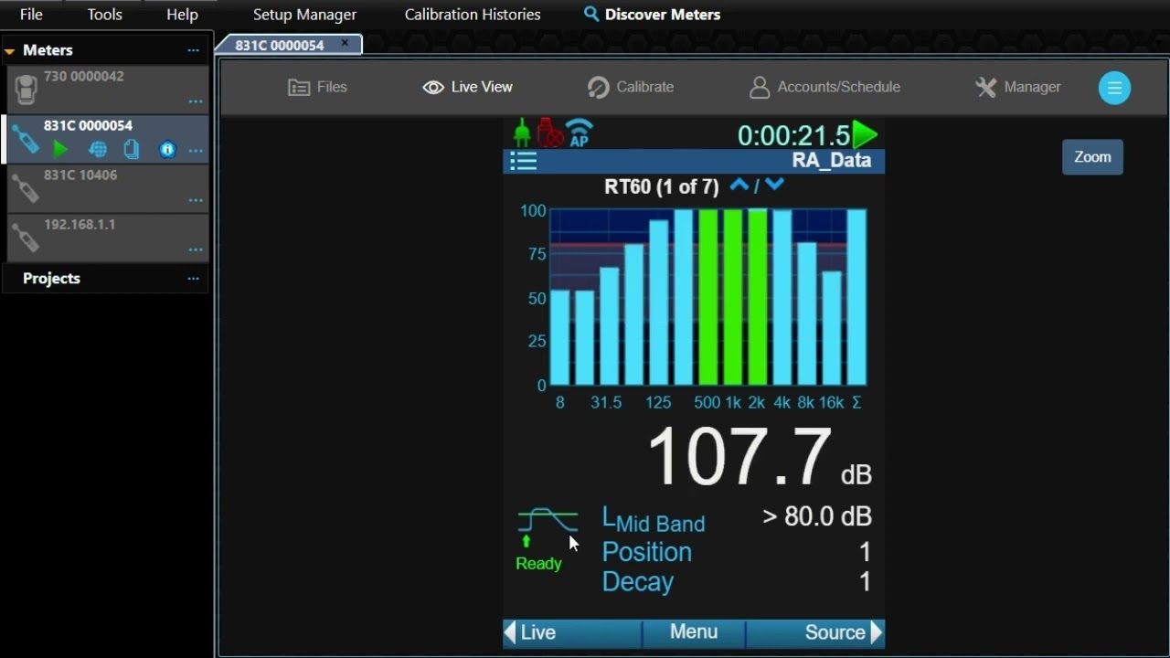
Task: Switch to the Files tab
Action: pyautogui.click(x=317, y=87)
